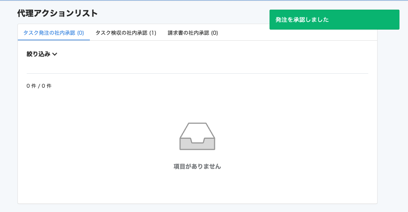Click the 代理アクションリスト page heading
408x212 pixels.
(58, 13)
